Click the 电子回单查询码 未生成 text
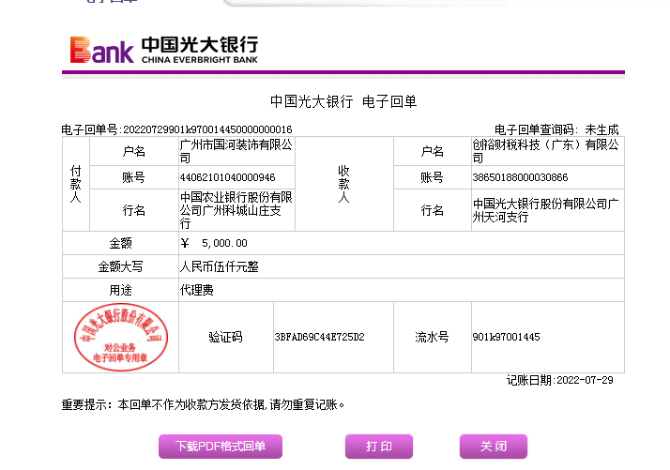 pos(556,129)
